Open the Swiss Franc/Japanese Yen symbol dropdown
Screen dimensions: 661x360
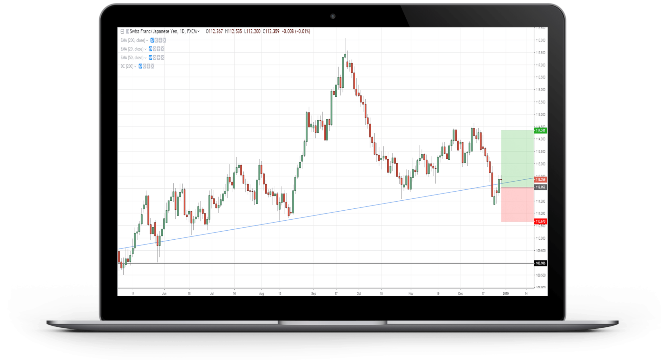(198, 31)
